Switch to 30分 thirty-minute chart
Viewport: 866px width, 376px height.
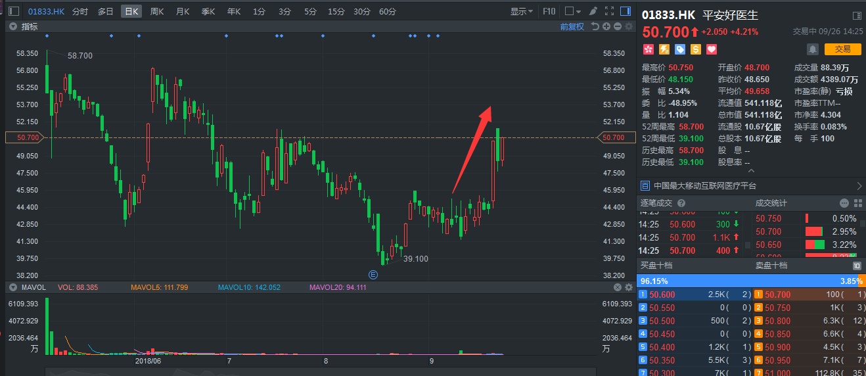tap(361, 11)
